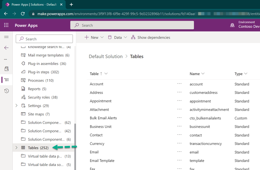Open the Name column filter dropdown
The width and height of the screenshot is (260, 170).
[x=203, y=73]
